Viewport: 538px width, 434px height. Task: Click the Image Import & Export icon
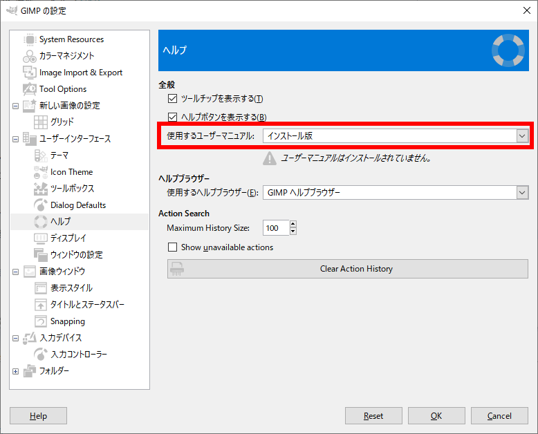30,73
